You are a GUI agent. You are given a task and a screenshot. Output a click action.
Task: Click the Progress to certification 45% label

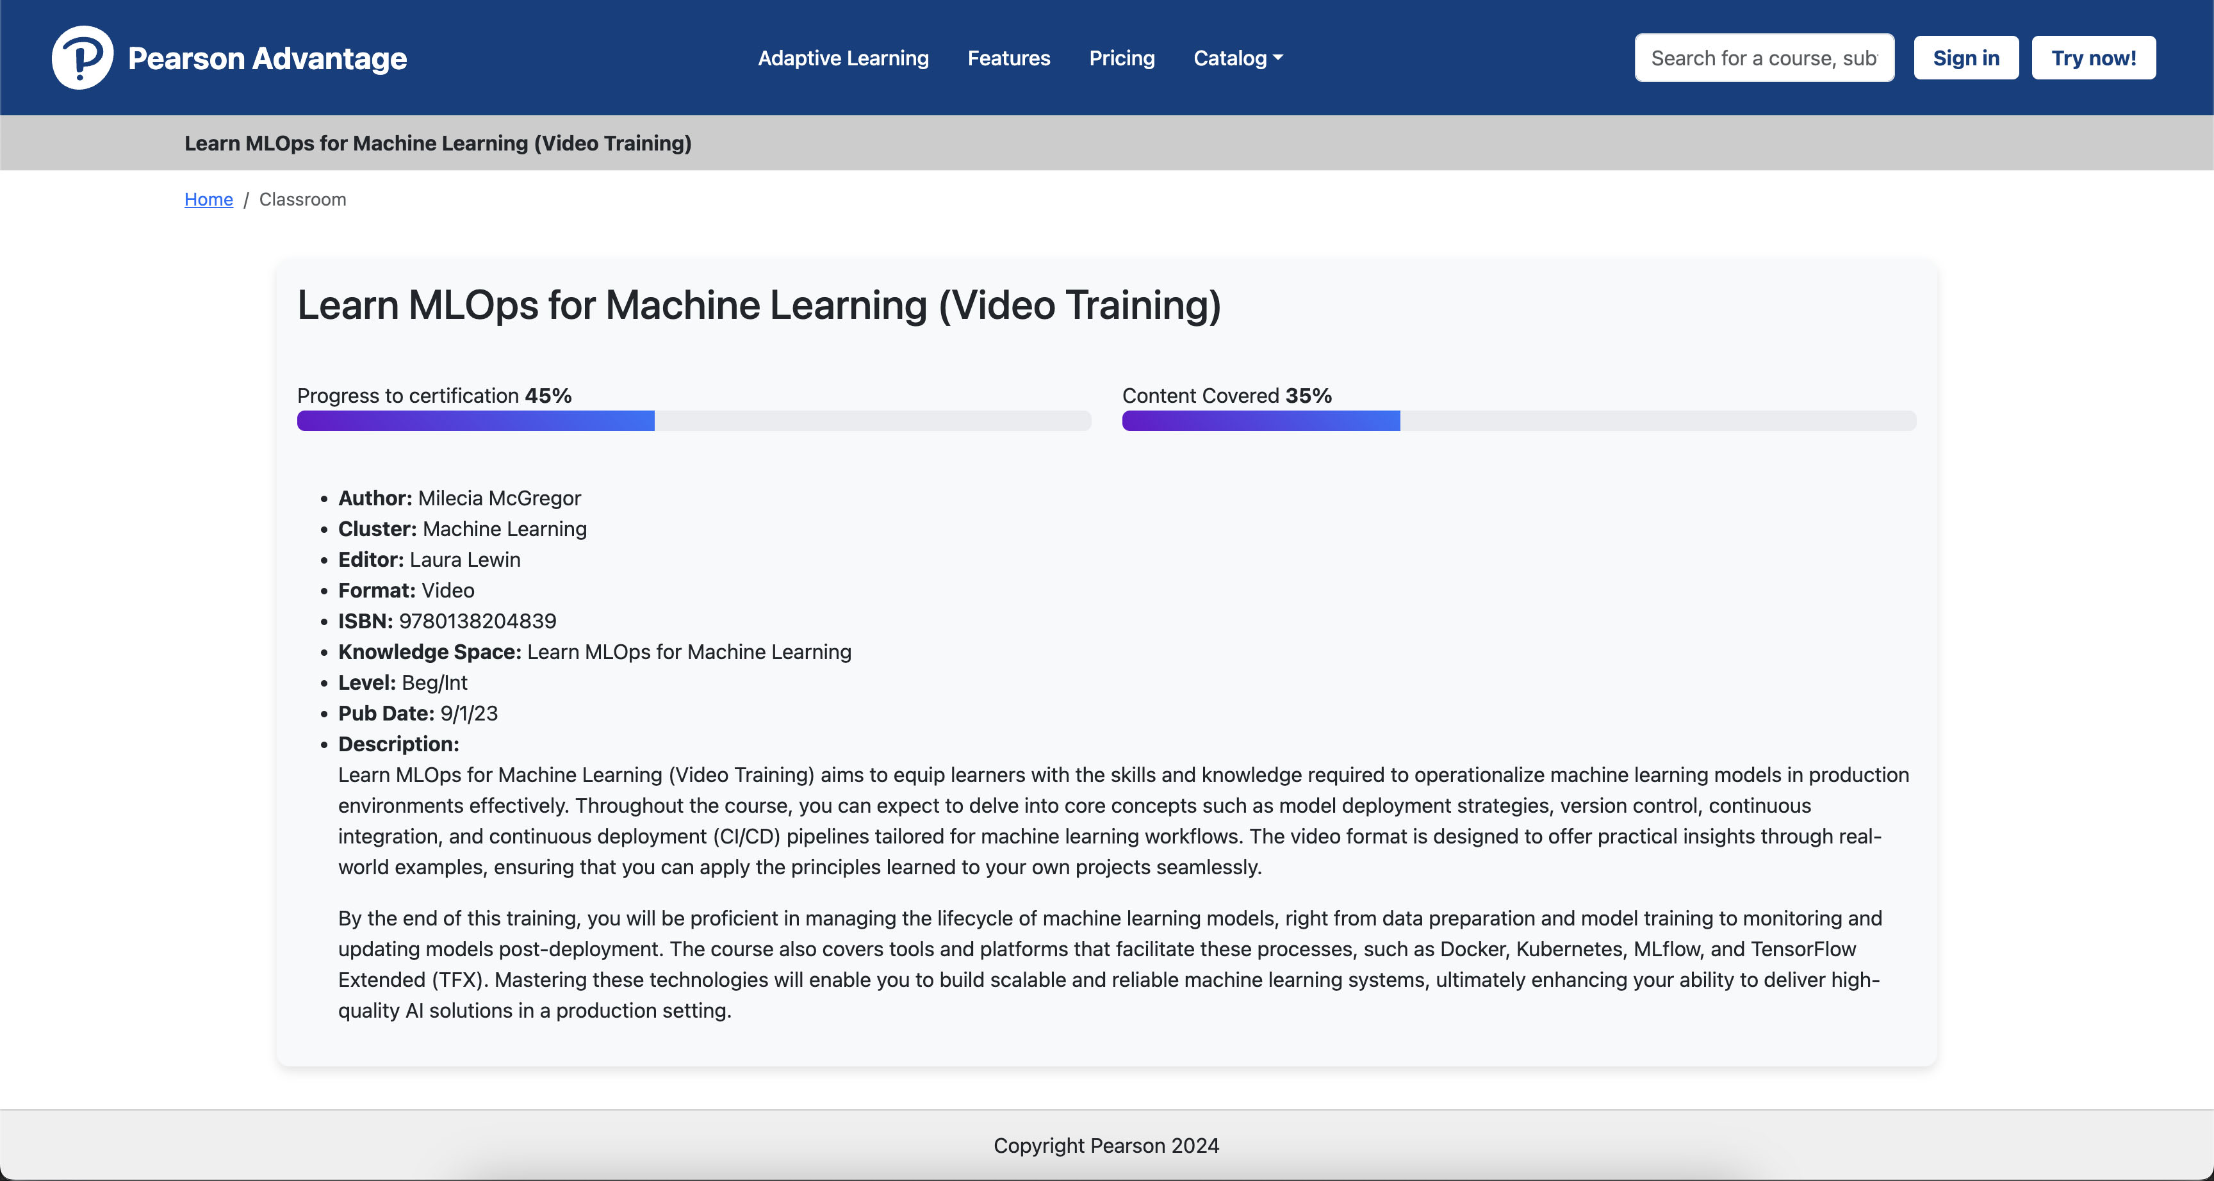tap(434, 395)
